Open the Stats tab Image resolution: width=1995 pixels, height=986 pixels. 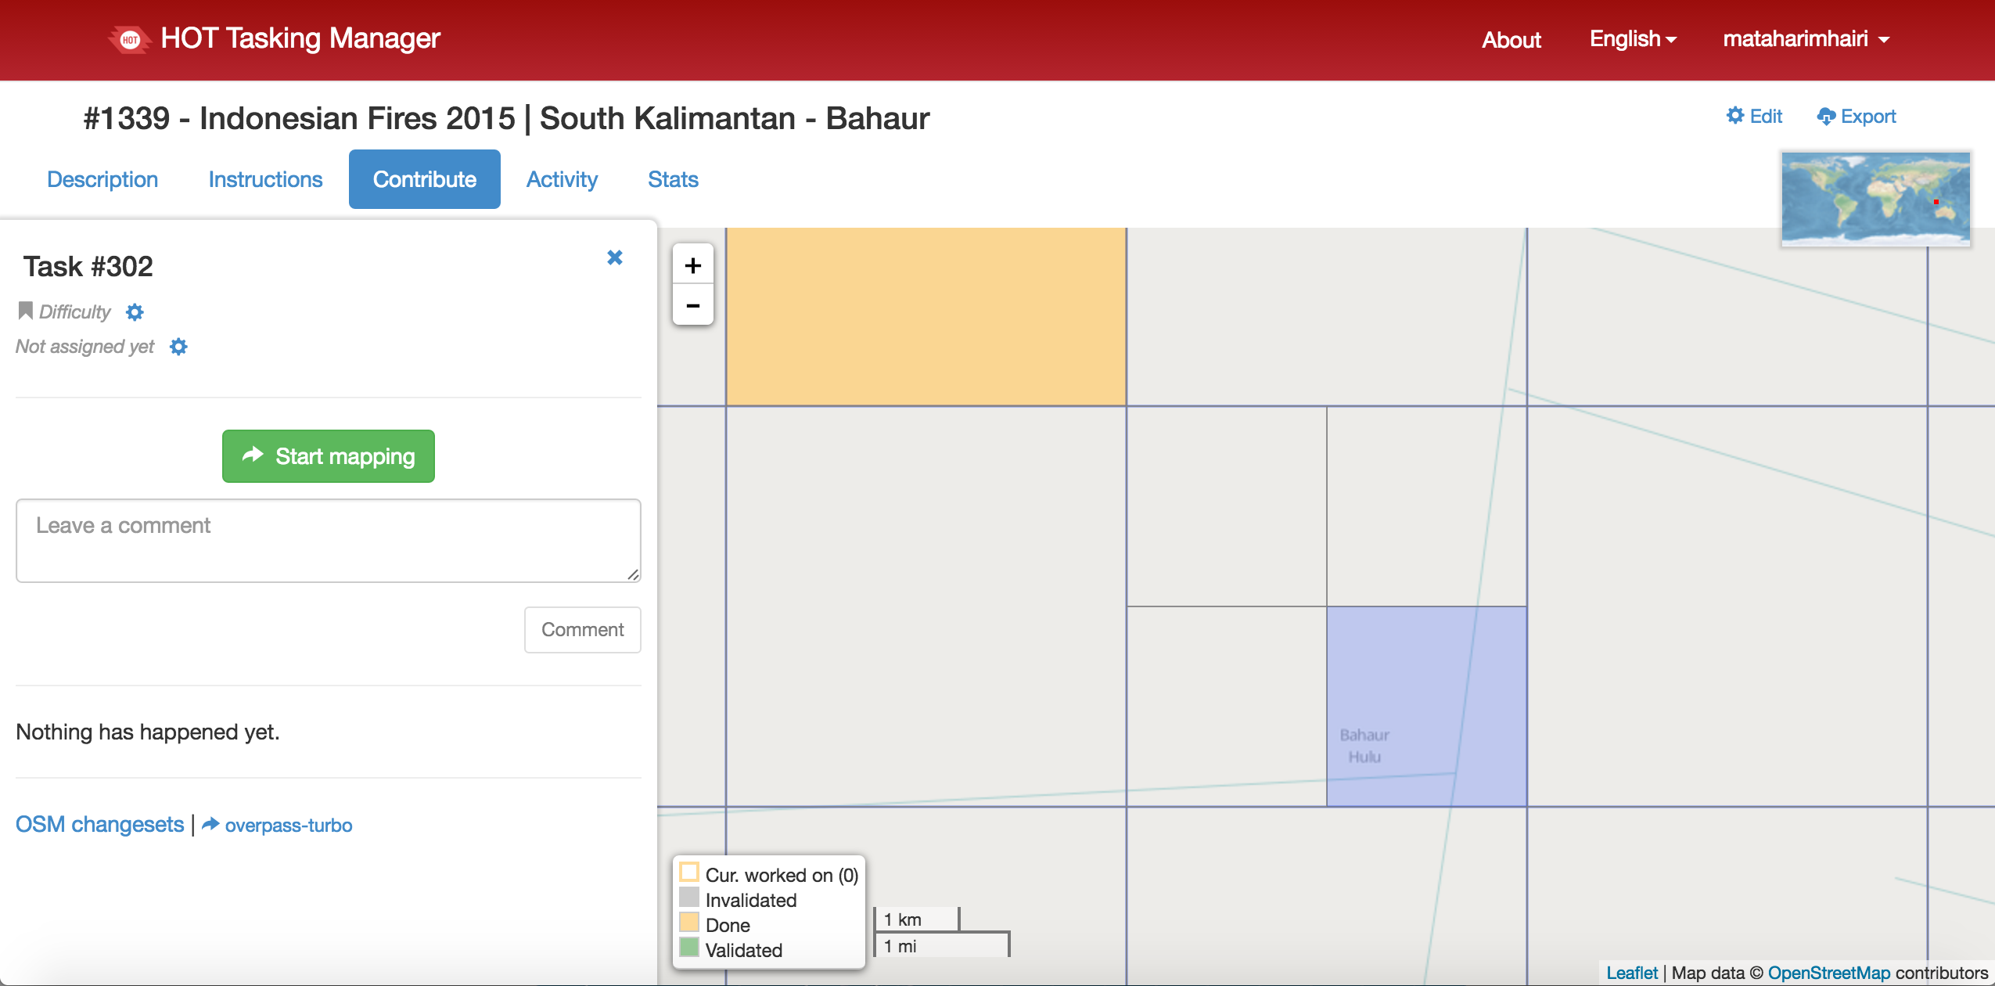(x=673, y=179)
